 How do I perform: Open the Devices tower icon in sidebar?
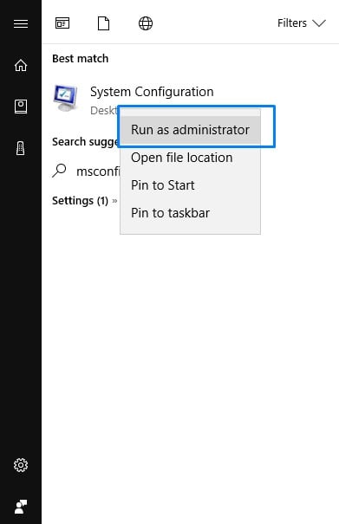point(21,148)
